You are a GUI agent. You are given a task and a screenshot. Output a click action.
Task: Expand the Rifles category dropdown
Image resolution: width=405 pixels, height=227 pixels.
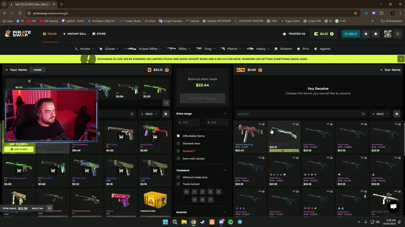coord(178,49)
